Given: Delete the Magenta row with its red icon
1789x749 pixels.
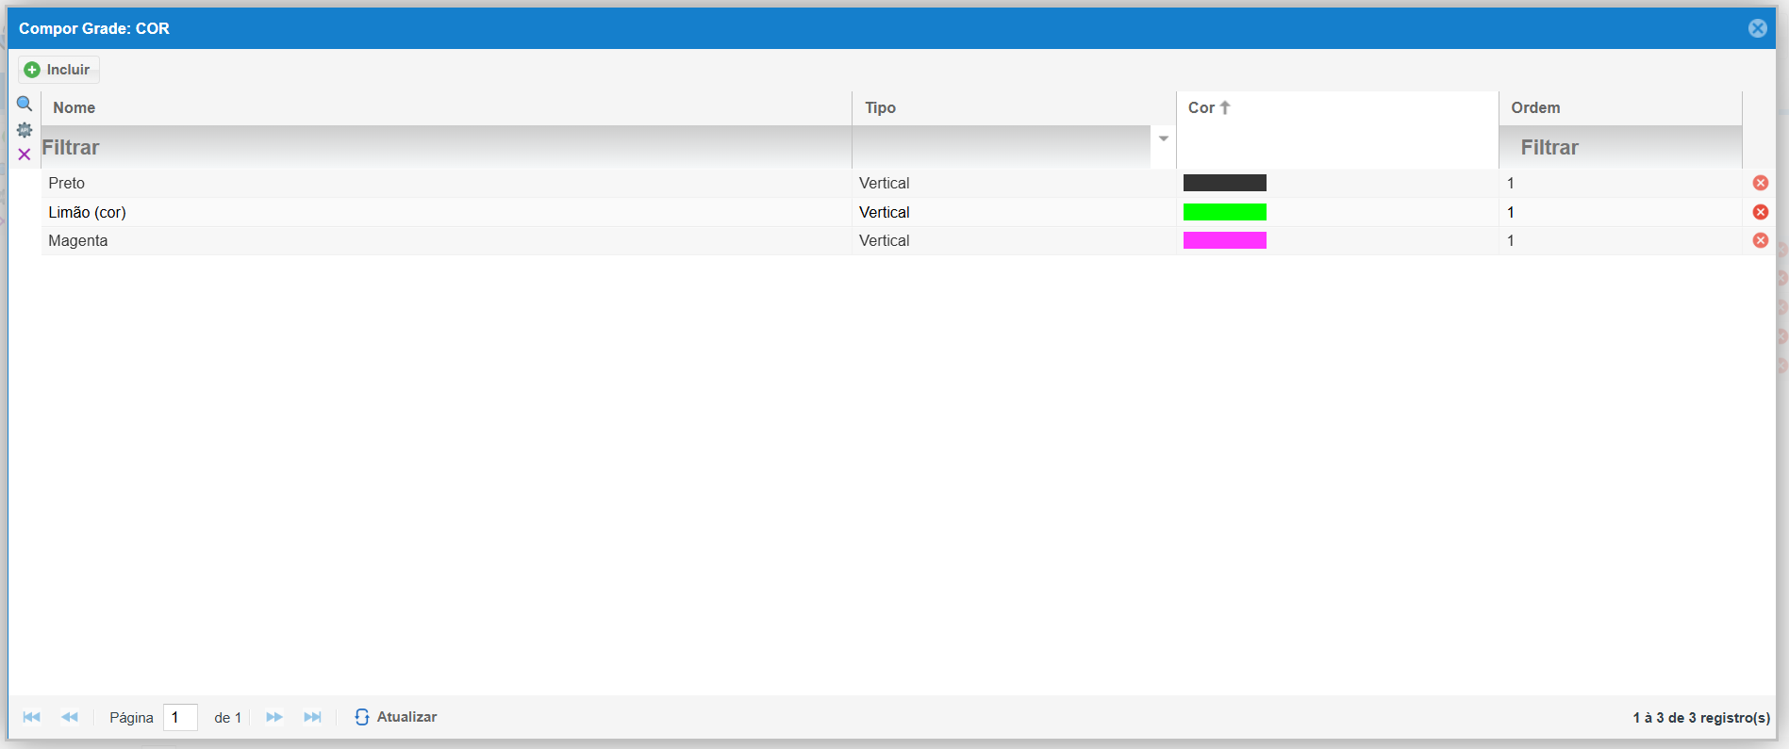Looking at the screenshot, I should (1760, 240).
